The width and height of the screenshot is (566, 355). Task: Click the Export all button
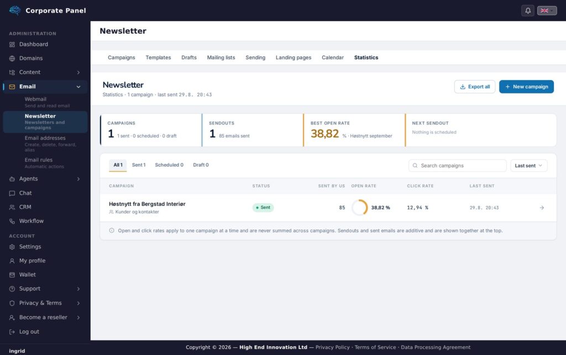click(475, 87)
